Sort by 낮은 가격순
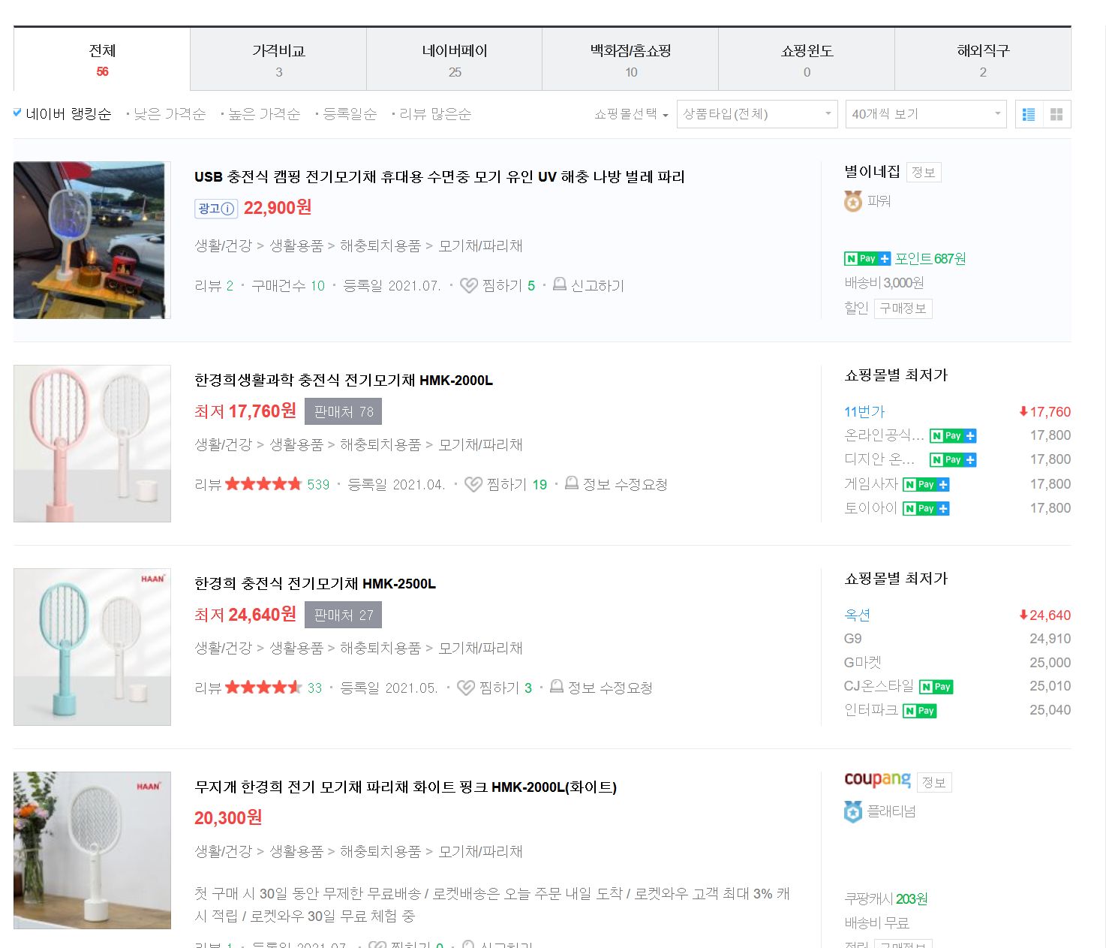1106x948 pixels. click(x=169, y=113)
